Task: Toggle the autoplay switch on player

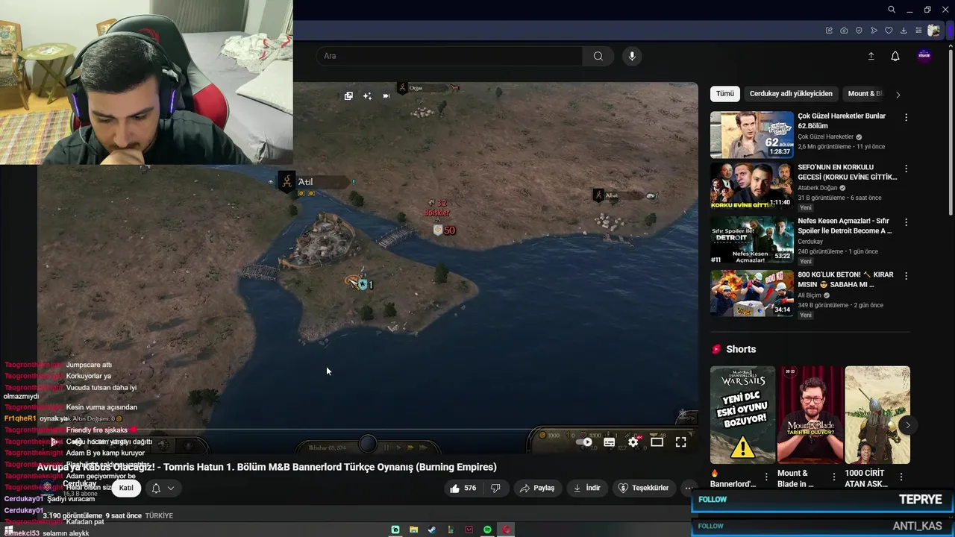Action: pos(584,442)
